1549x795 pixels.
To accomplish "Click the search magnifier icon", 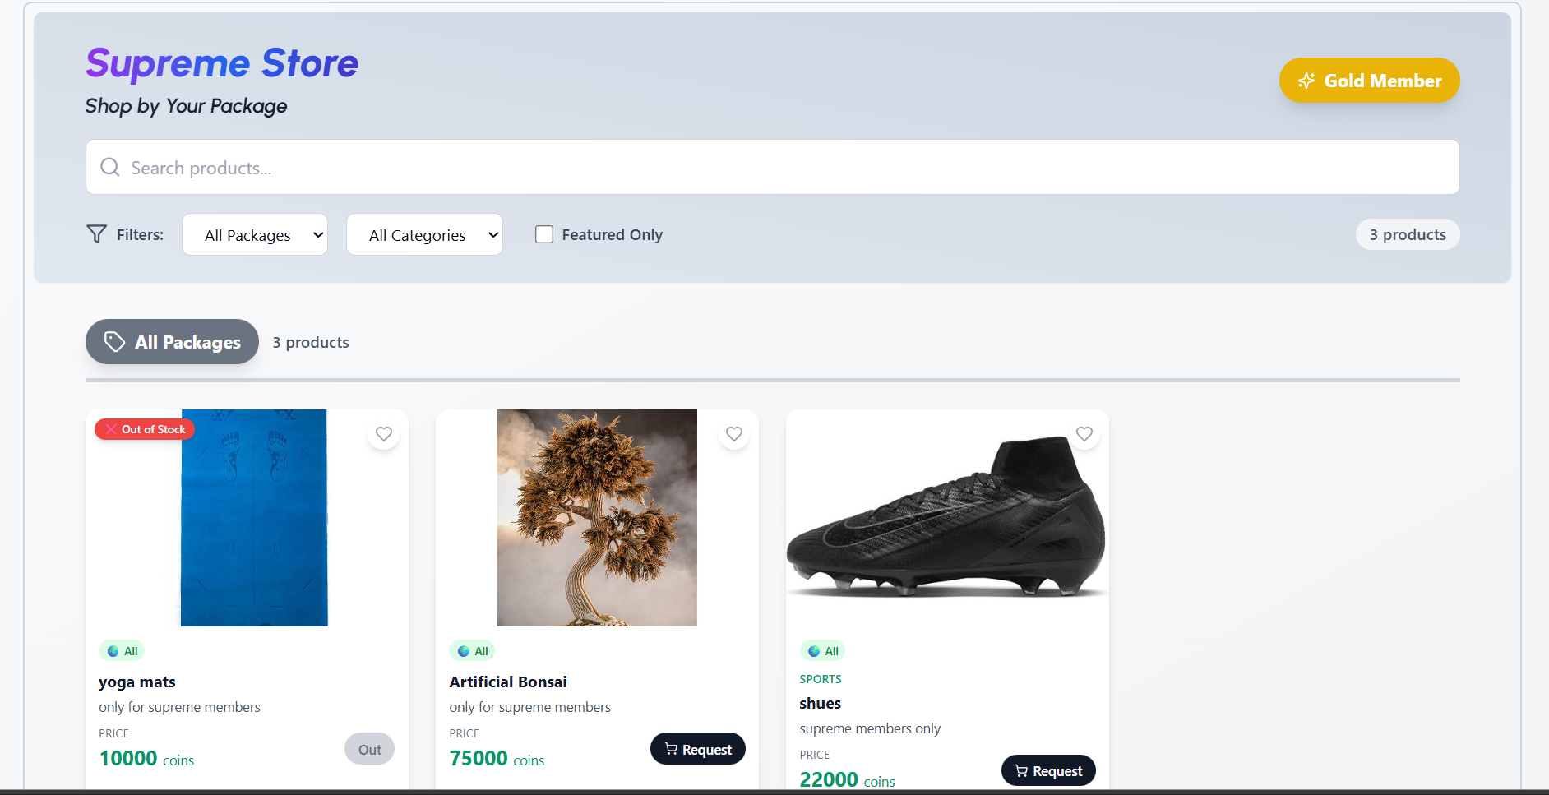I will pos(109,168).
